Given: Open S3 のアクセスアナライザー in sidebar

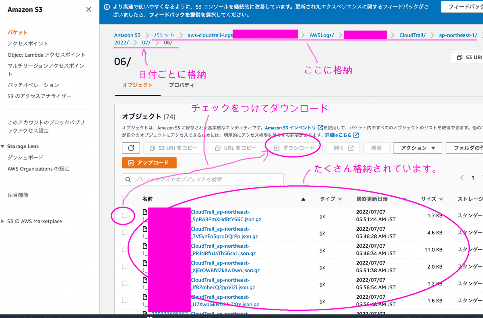Looking at the screenshot, I should coord(39,96).
